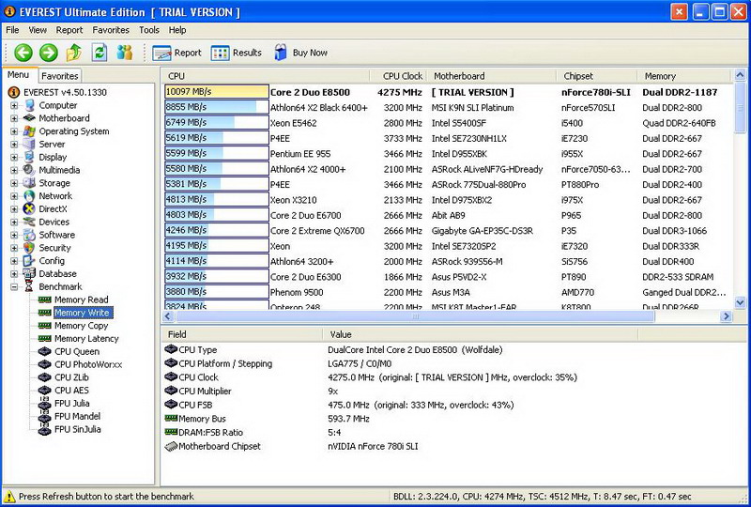Open the Help menu

coord(177,30)
